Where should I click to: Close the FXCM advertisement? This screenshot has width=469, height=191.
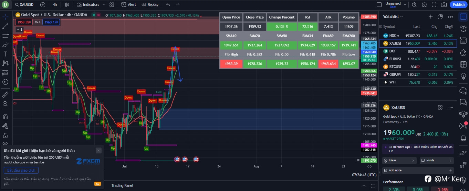[x=98, y=150]
